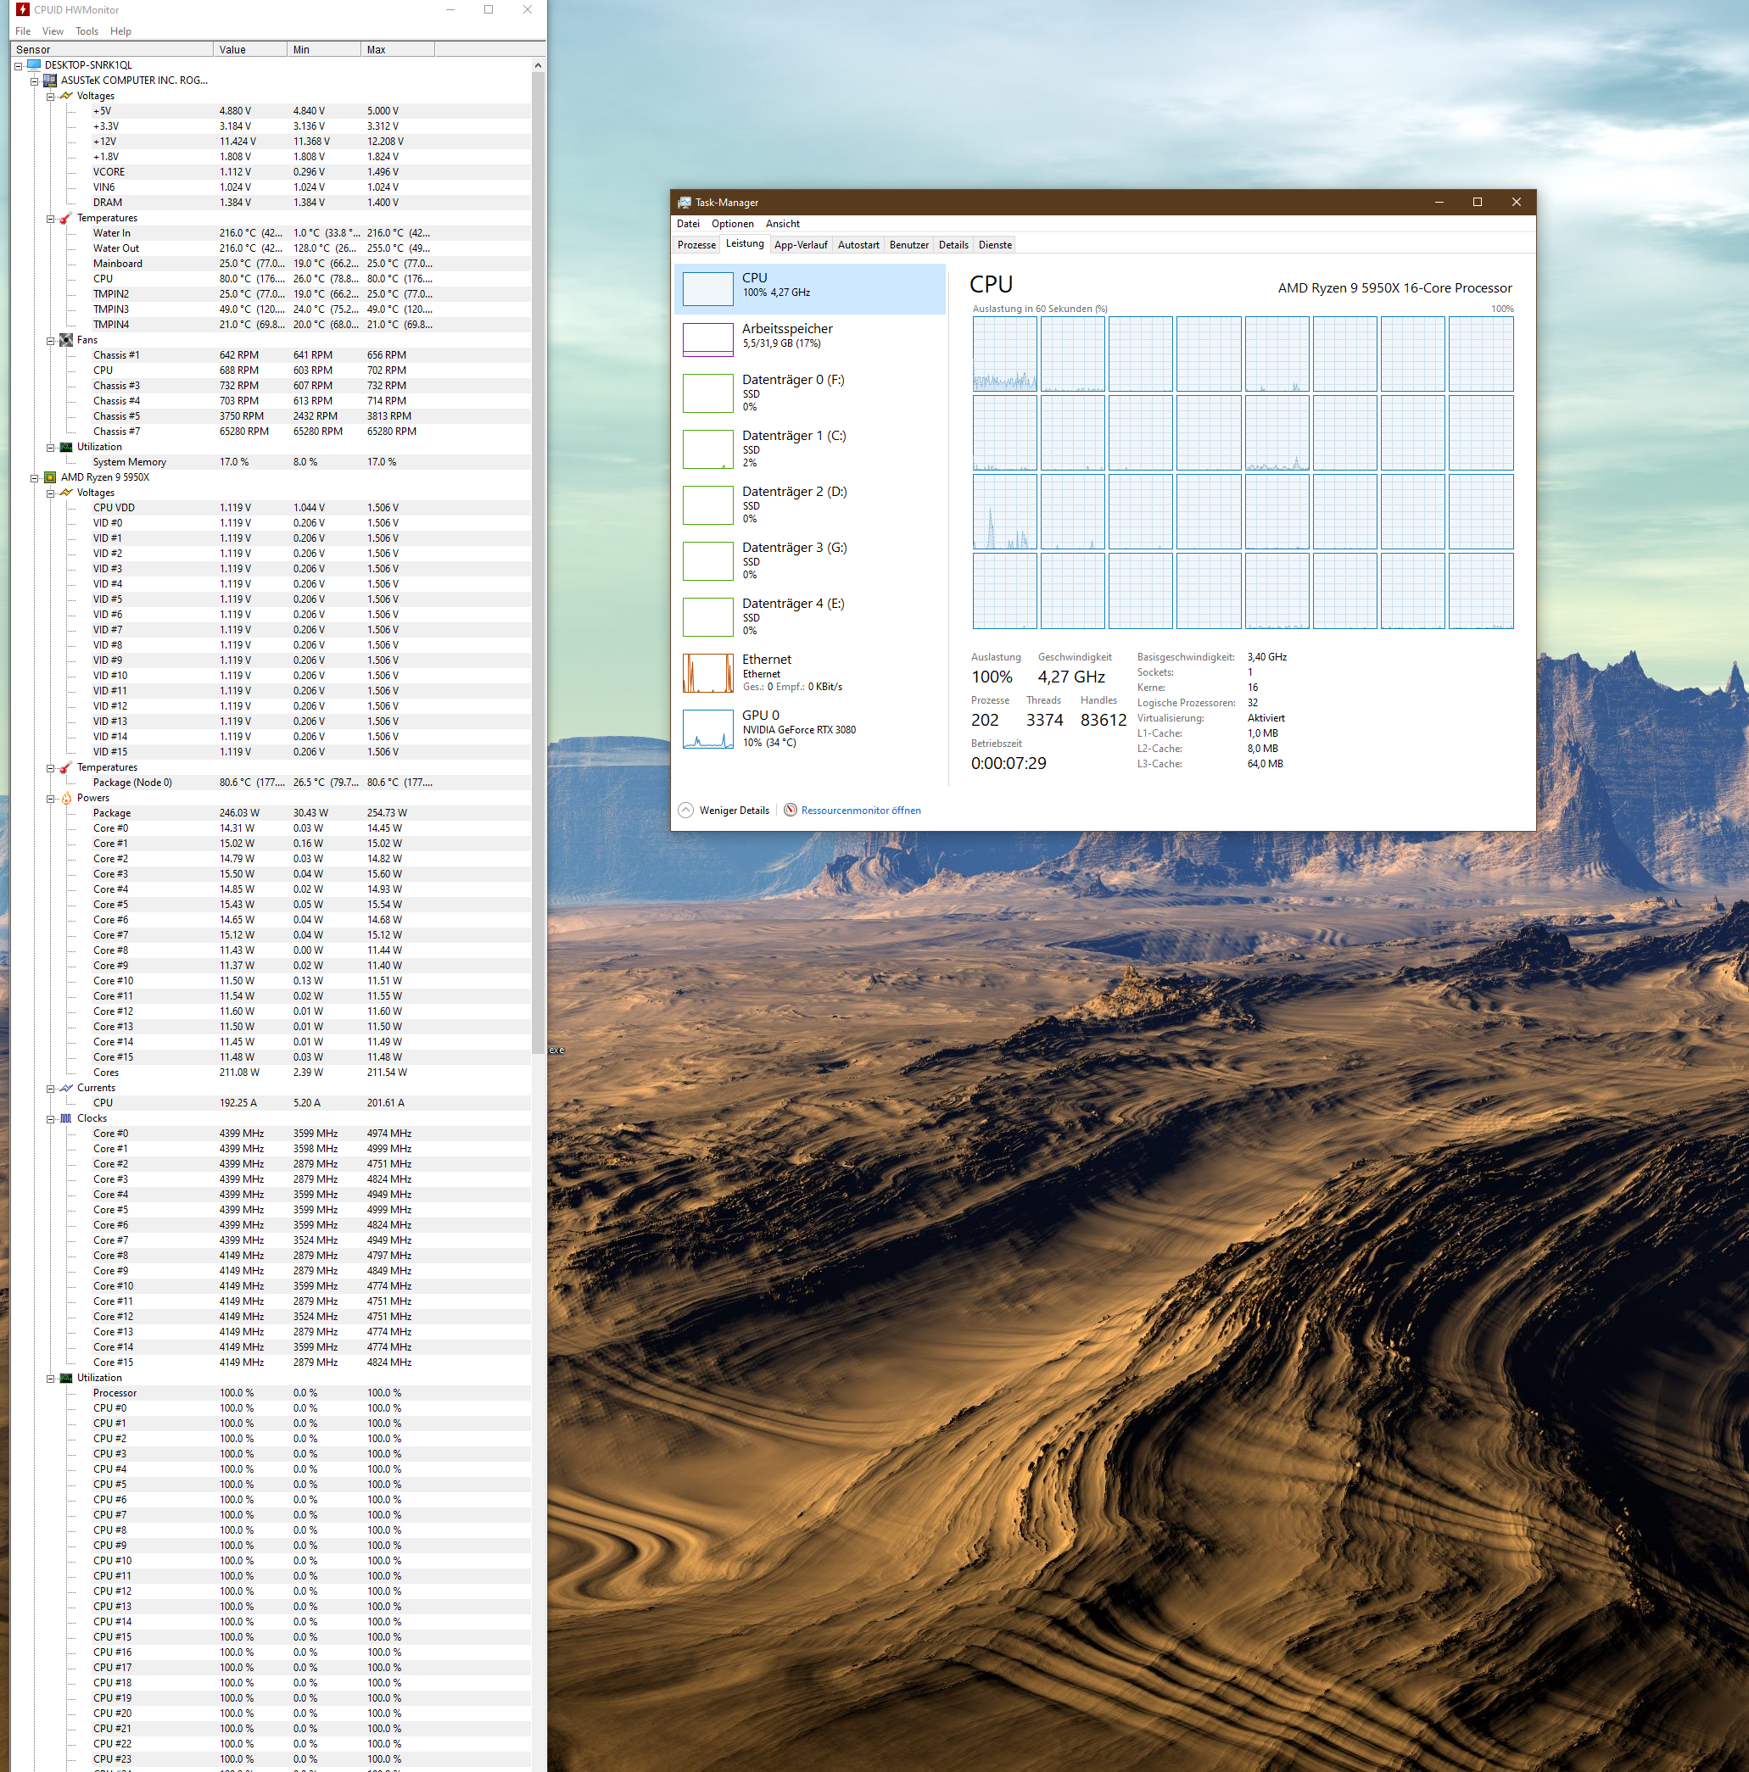Collapse the Powers tree node

[x=51, y=799]
